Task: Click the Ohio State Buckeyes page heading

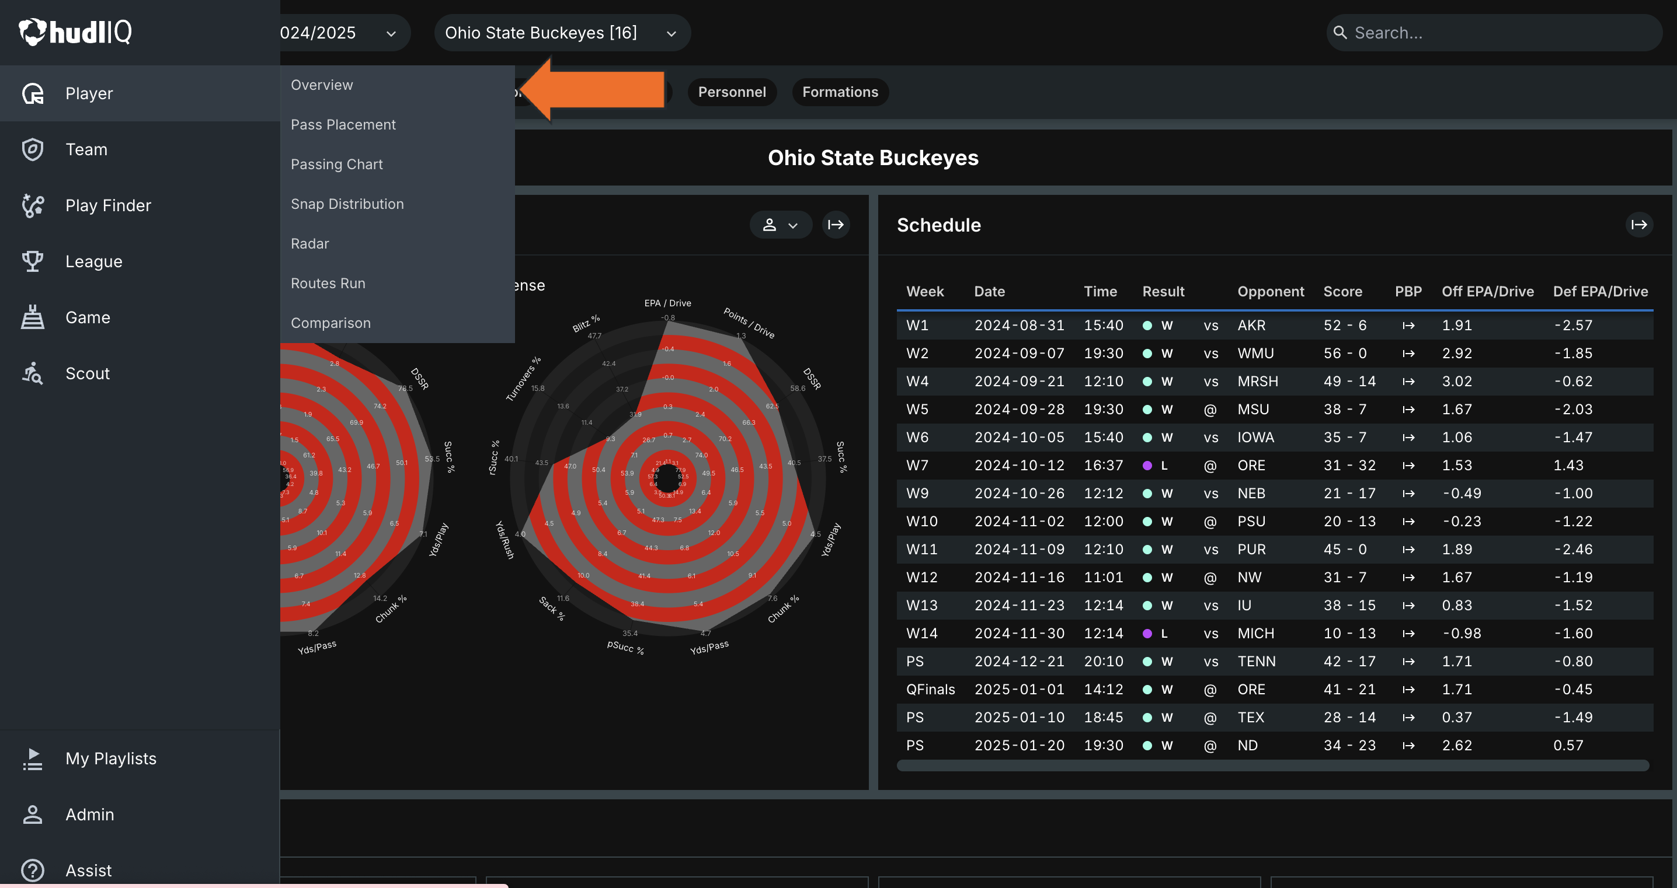Action: point(872,158)
